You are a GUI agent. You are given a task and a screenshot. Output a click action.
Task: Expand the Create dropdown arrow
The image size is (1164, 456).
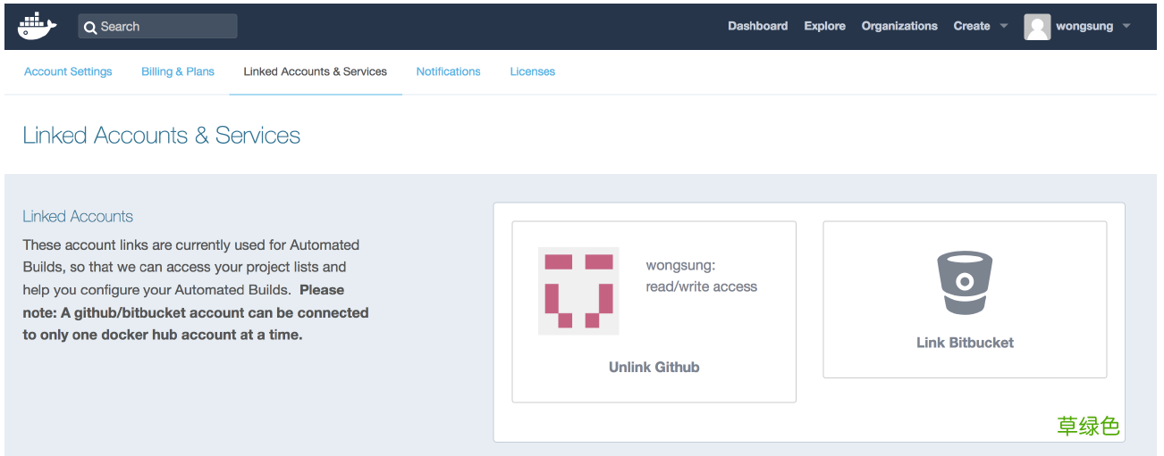pyautogui.click(x=1003, y=26)
